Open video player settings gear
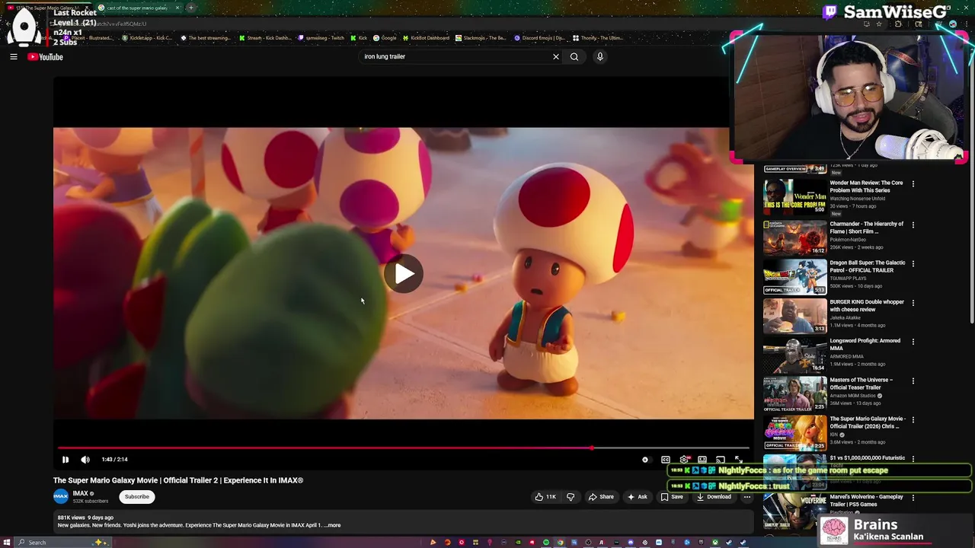This screenshot has width=975, height=548. tap(684, 460)
